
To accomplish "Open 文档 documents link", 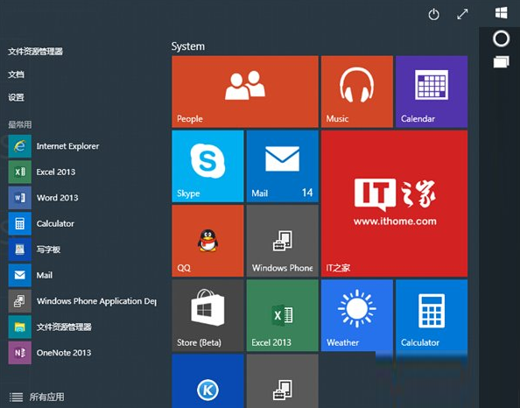I will tap(17, 74).
